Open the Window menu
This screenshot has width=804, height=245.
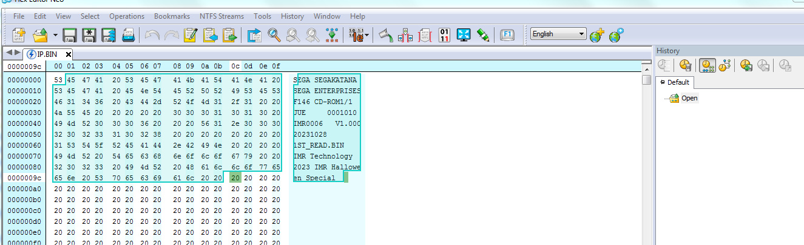pos(327,16)
